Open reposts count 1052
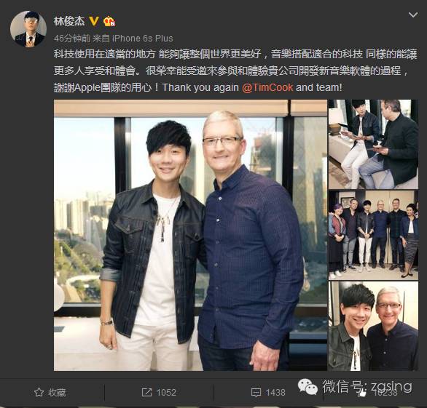 click(166, 392)
